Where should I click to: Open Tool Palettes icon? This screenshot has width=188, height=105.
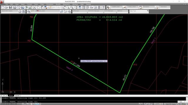tap(88, 8)
